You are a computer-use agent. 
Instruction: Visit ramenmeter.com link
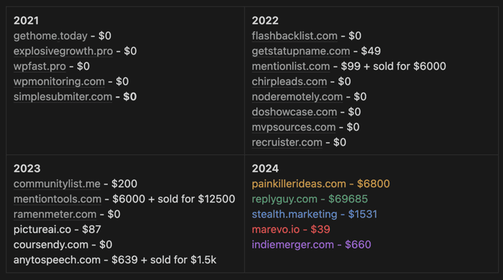click(x=55, y=215)
